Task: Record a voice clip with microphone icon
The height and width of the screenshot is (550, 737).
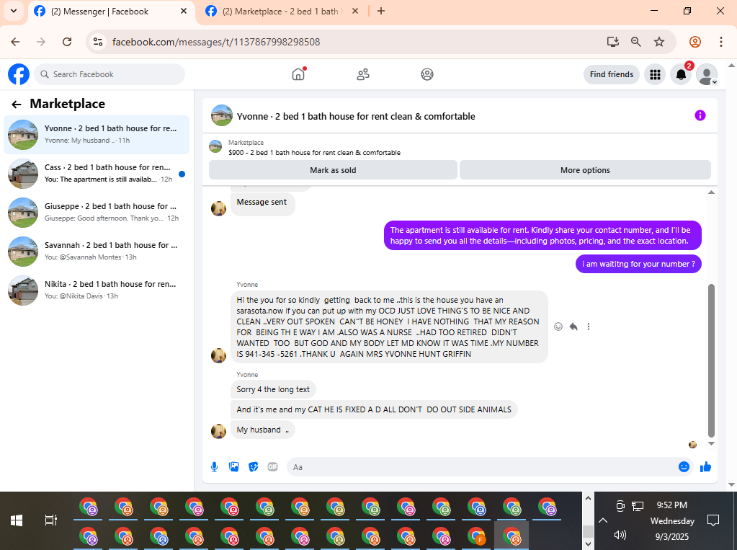Action: coord(215,466)
